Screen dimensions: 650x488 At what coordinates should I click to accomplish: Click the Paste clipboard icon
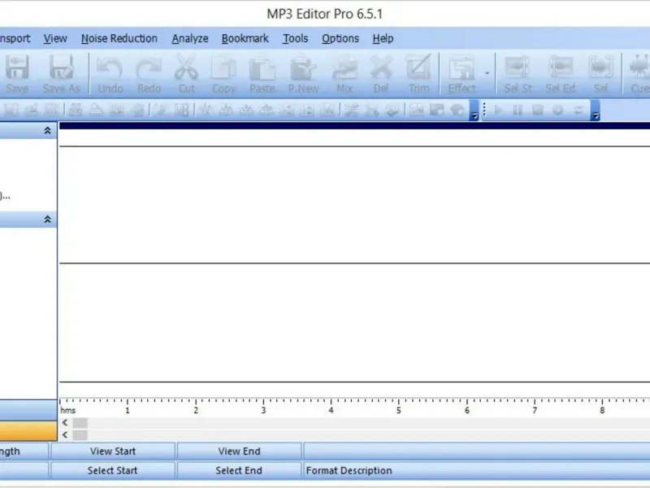(x=262, y=73)
